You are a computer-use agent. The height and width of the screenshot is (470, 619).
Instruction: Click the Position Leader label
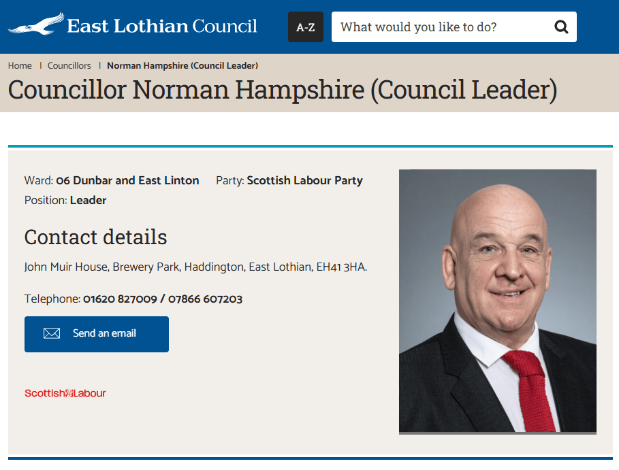[x=88, y=200]
